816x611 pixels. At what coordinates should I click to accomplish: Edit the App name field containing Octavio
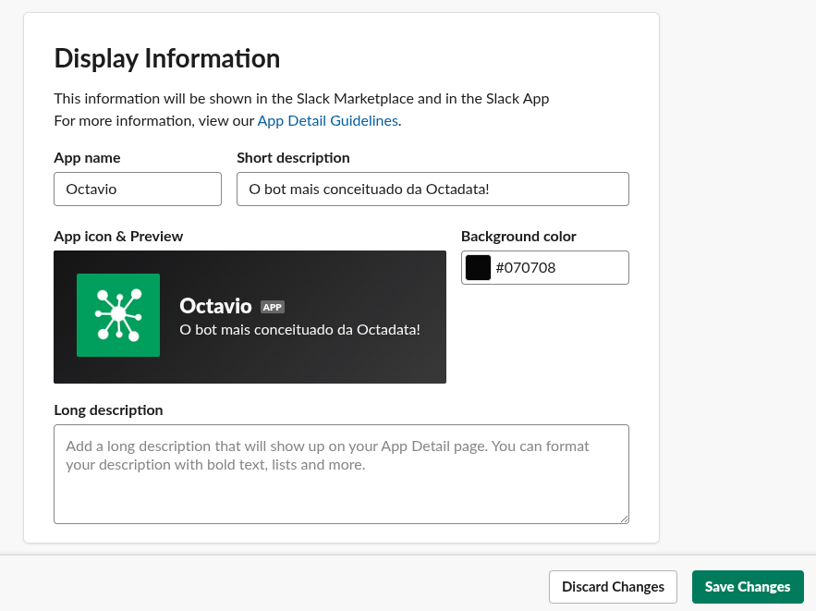(x=138, y=189)
